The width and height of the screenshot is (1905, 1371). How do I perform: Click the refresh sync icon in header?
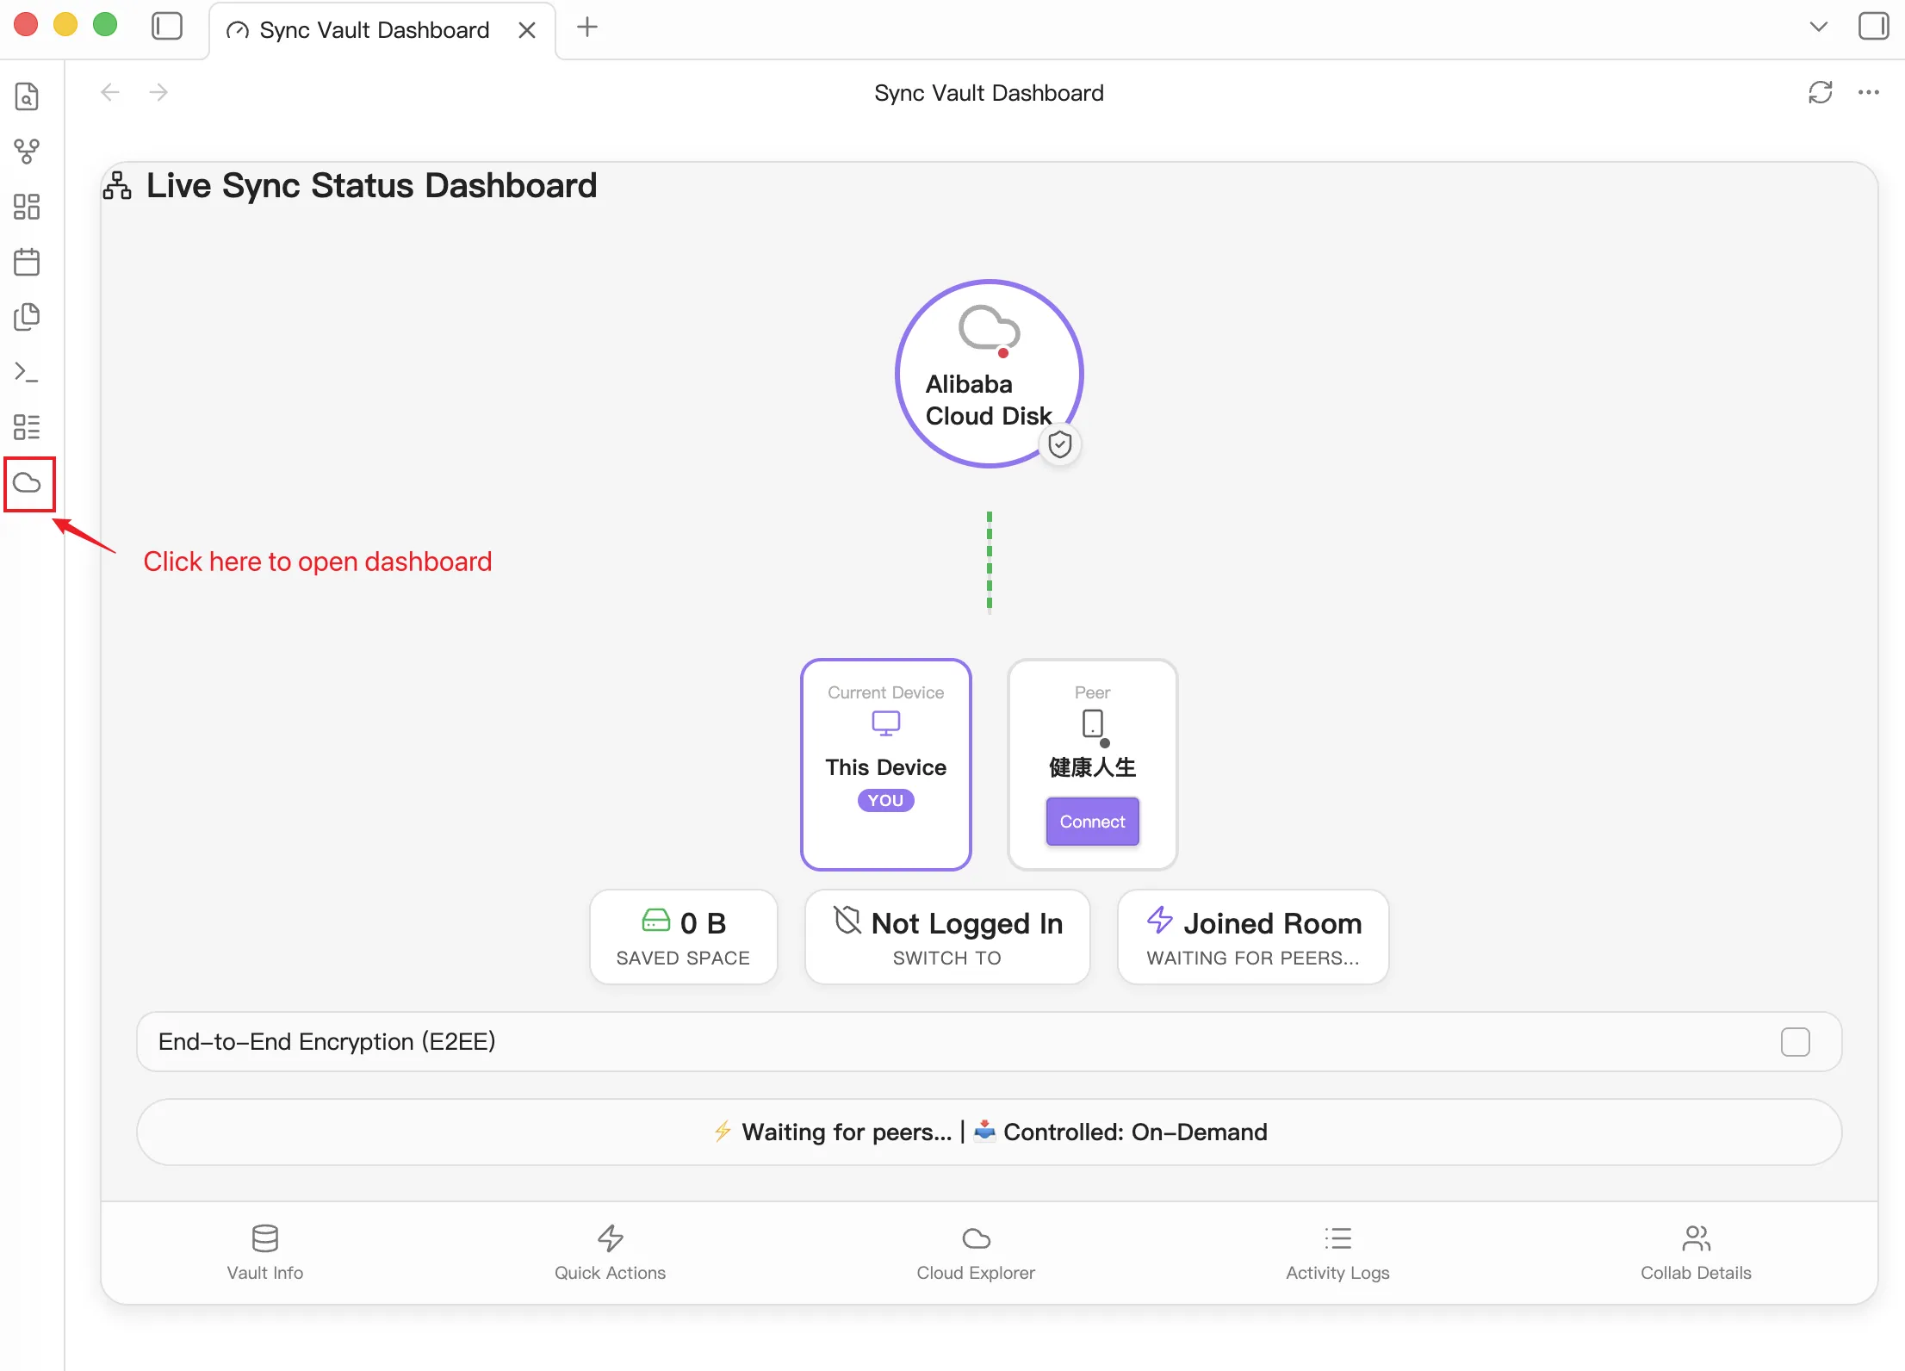point(1820,92)
